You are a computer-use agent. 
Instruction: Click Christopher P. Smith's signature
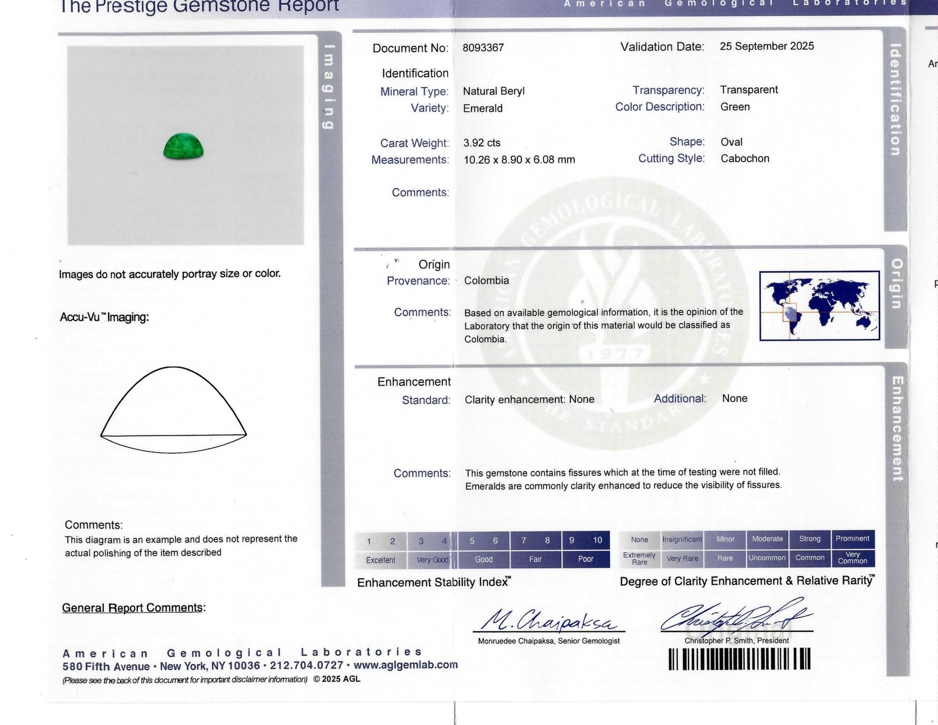[x=737, y=616]
